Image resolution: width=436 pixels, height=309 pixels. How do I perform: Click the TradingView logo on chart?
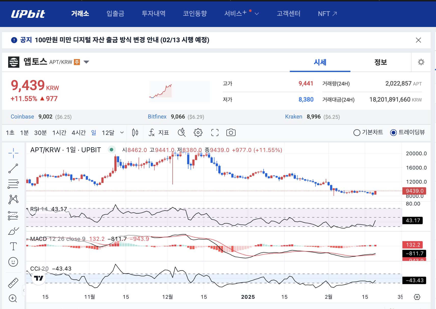[x=39, y=278]
